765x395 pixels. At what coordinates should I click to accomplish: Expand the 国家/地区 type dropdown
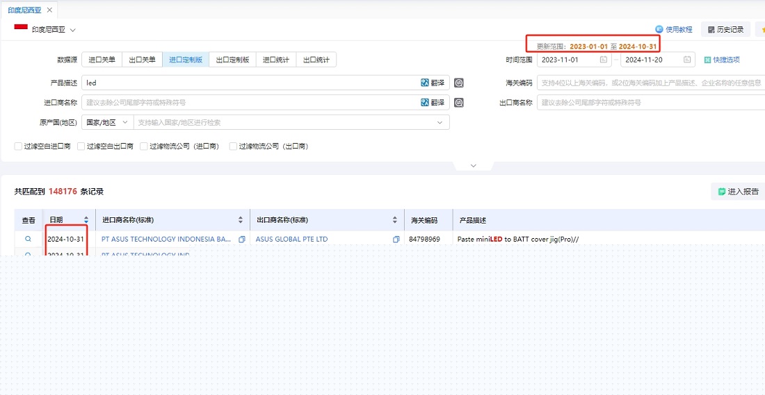click(105, 122)
